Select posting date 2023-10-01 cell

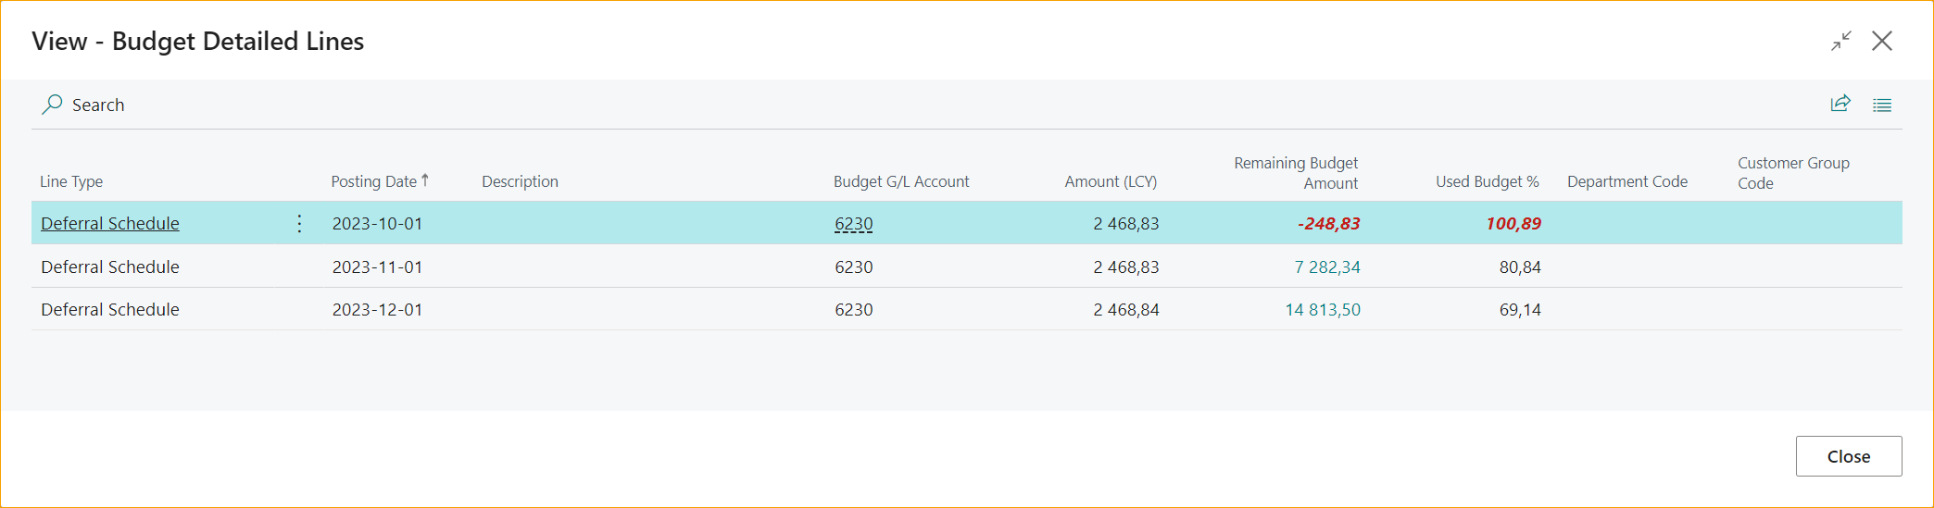pos(377,223)
